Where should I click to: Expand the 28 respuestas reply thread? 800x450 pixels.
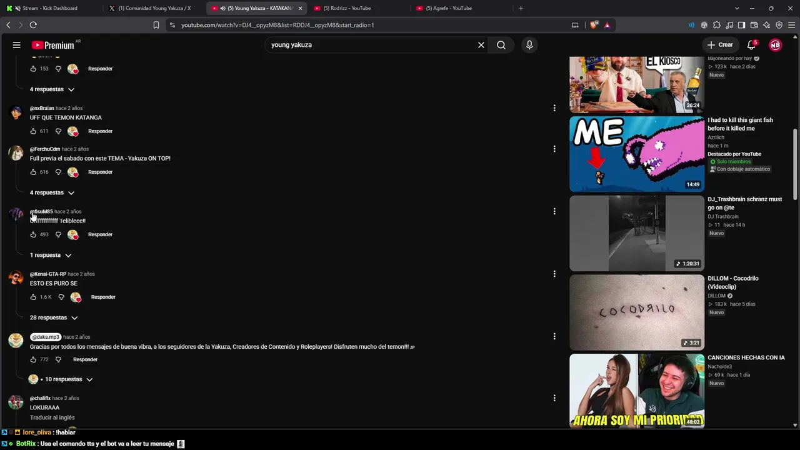(x=54, y=317)
